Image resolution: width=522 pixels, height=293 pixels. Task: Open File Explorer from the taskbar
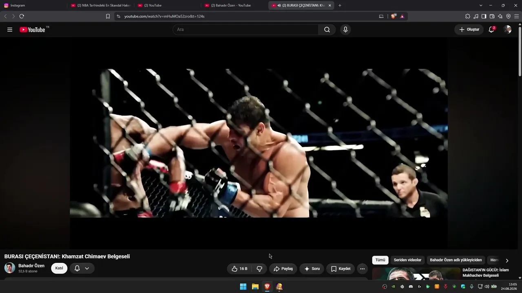tap(255, 286)
